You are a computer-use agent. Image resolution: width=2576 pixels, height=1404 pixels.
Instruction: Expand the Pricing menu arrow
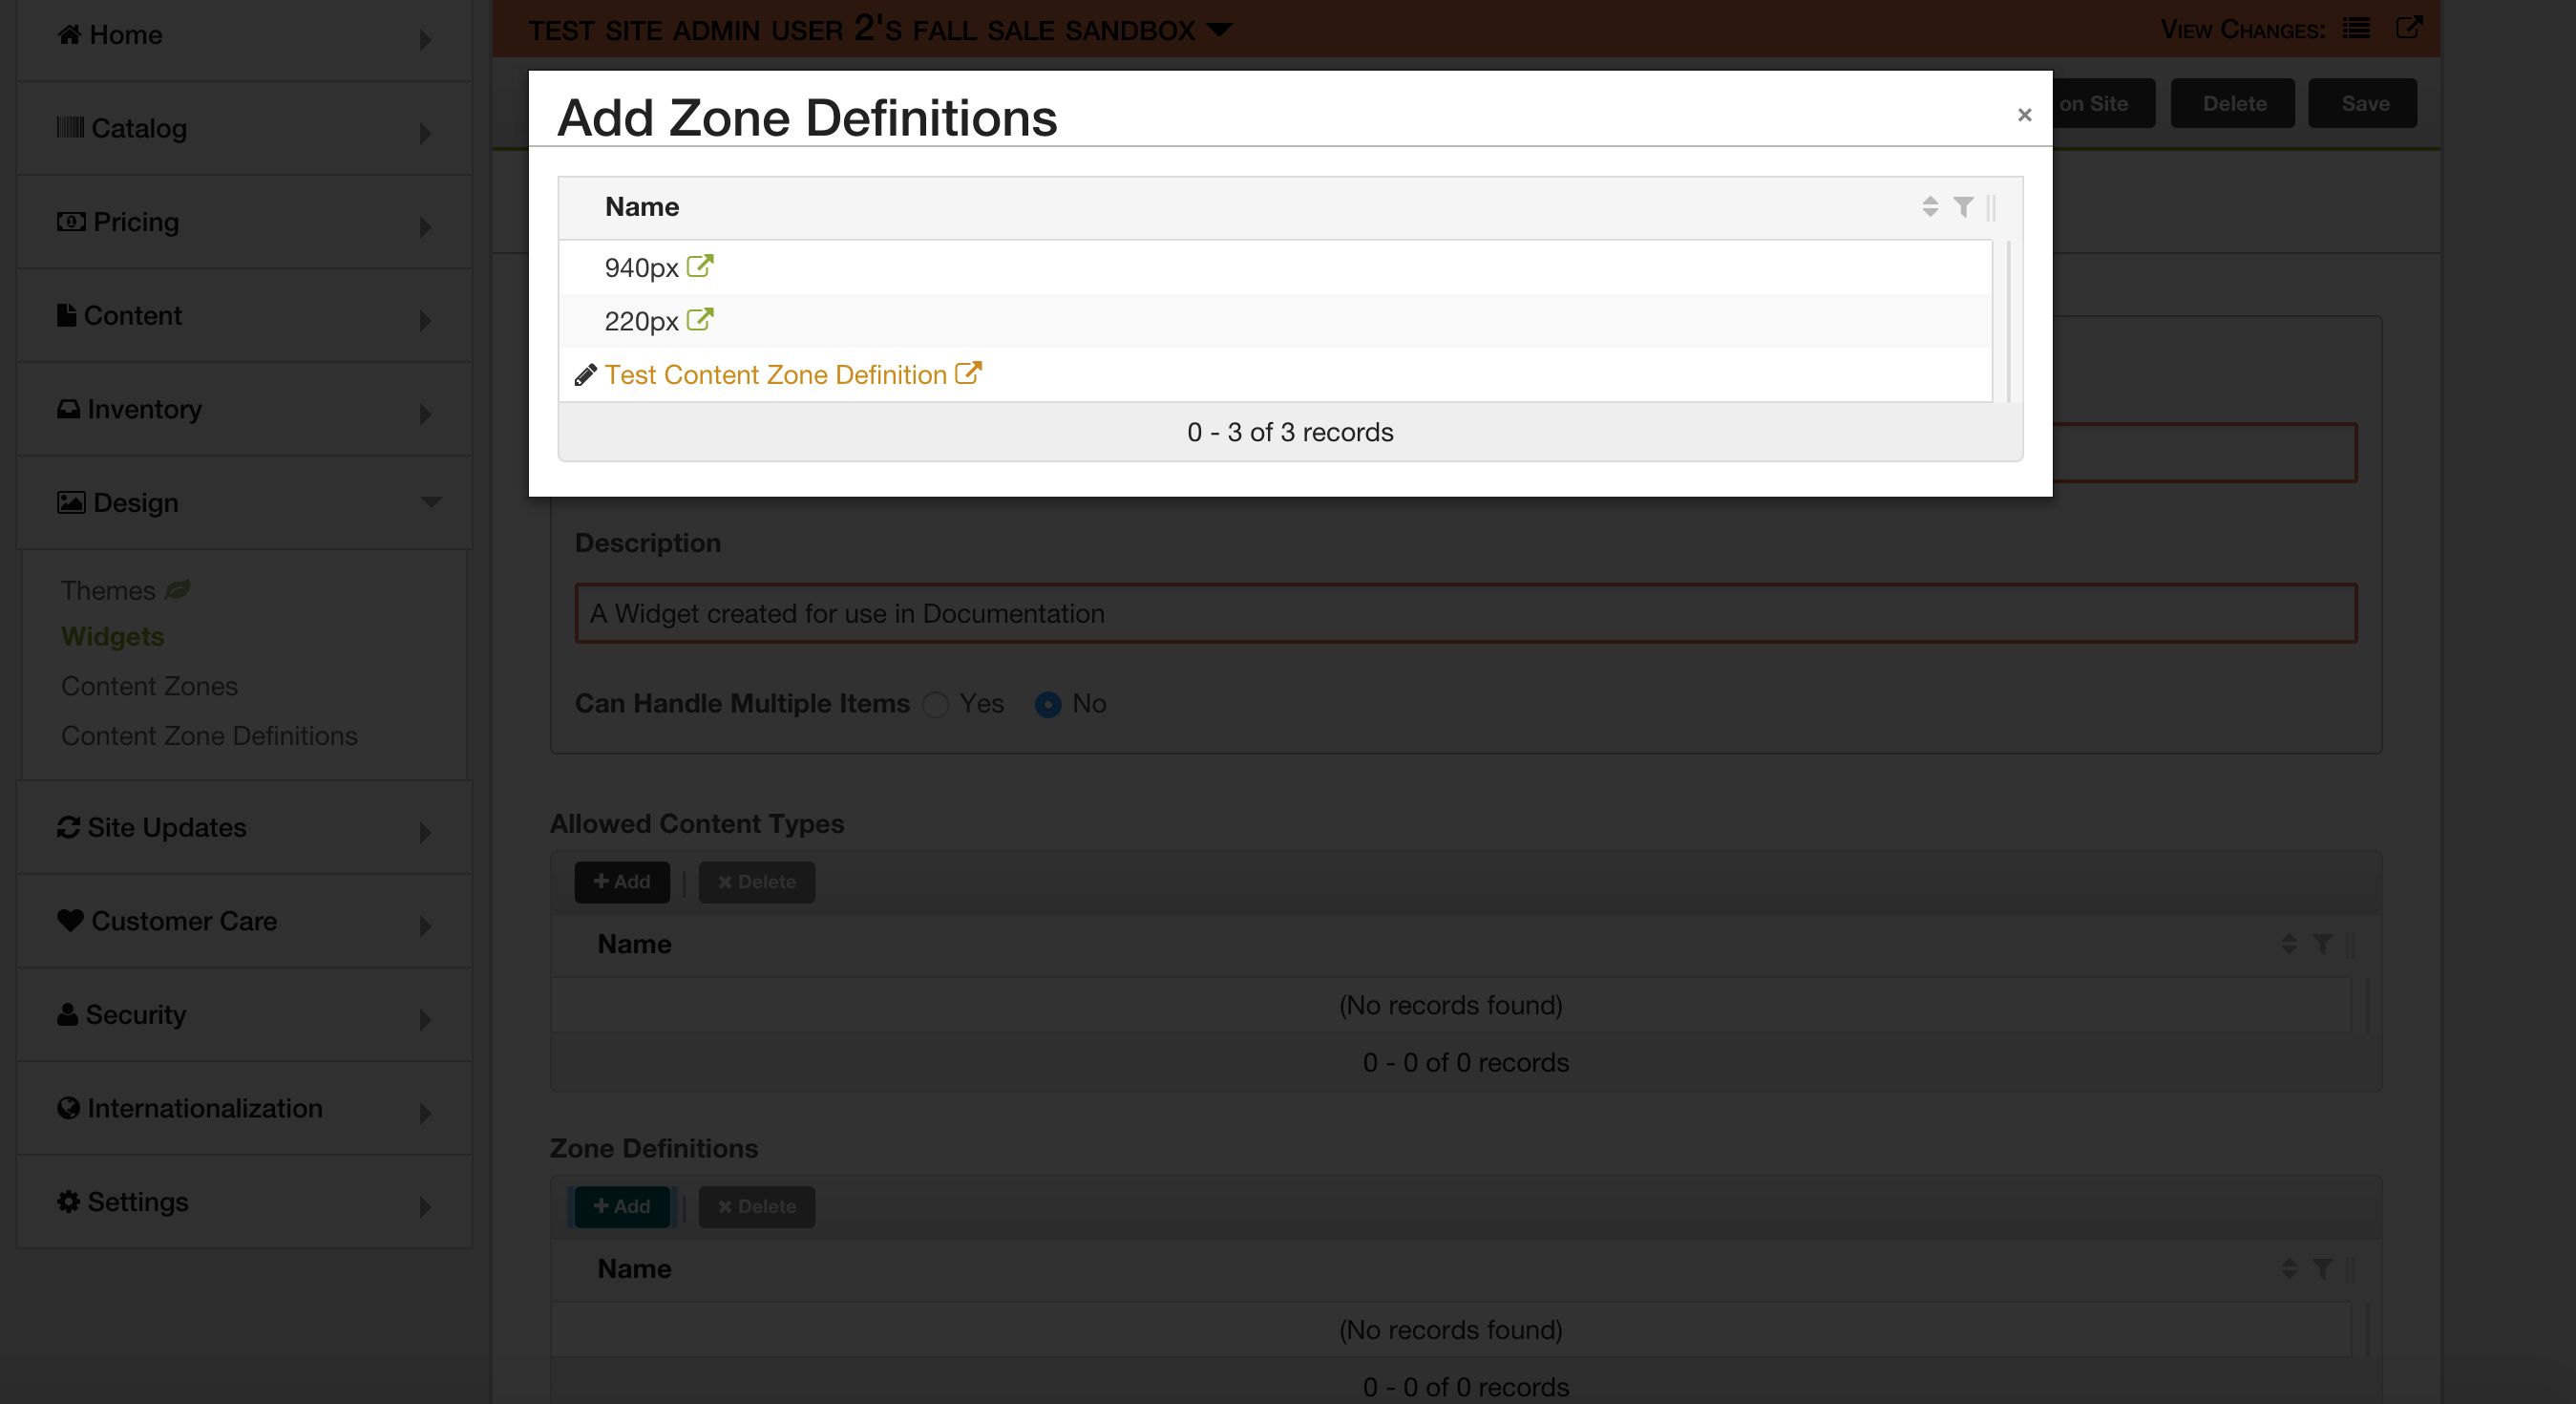tap(425, 227)
